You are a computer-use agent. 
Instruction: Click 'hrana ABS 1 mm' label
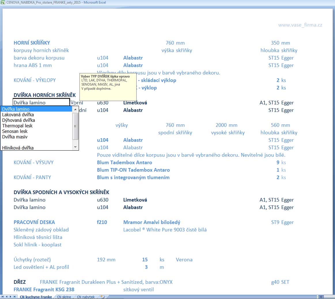click(33, 65)
